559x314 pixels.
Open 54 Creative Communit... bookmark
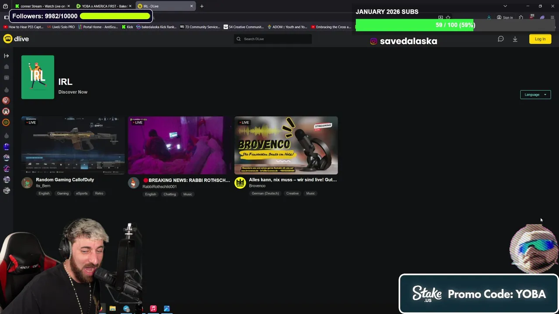244,27
